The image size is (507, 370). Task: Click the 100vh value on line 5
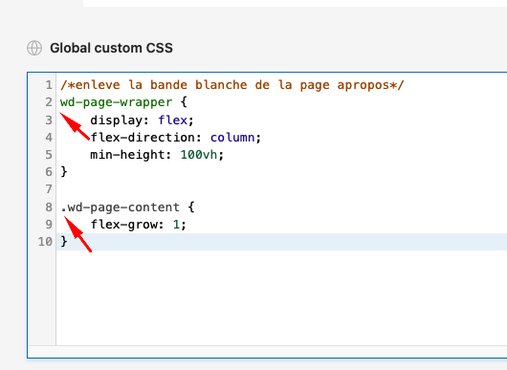[x=199, y=155]
